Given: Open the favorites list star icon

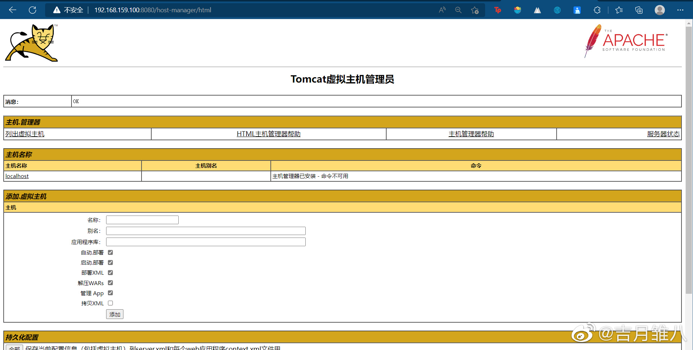Looking at the screenshot, I should [619, 10].
